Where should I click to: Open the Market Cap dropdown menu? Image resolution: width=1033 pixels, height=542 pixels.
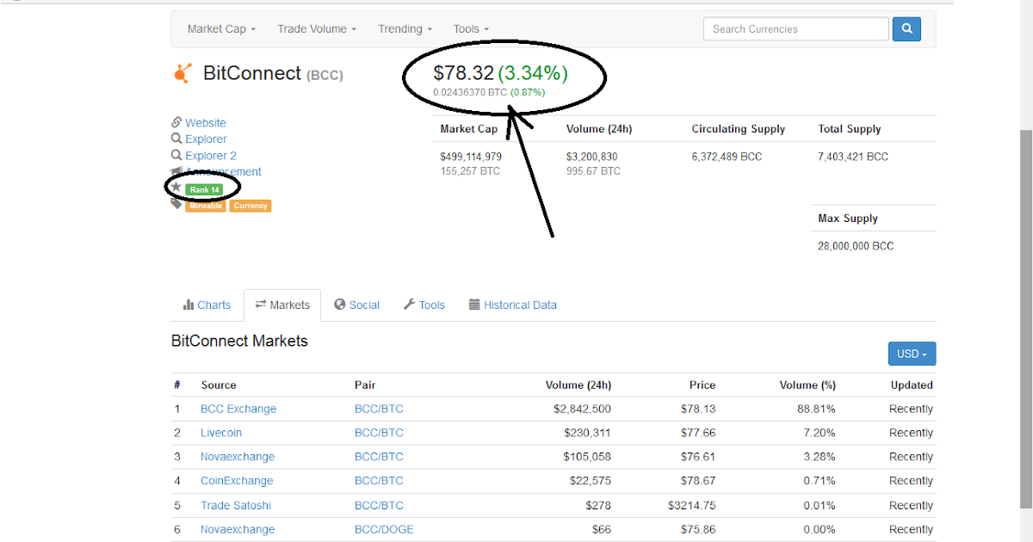(222, 28)
